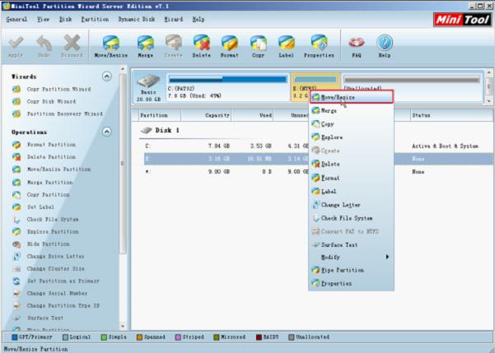Open the Wizard menu
495x353 pixels.
pos(174,19)
